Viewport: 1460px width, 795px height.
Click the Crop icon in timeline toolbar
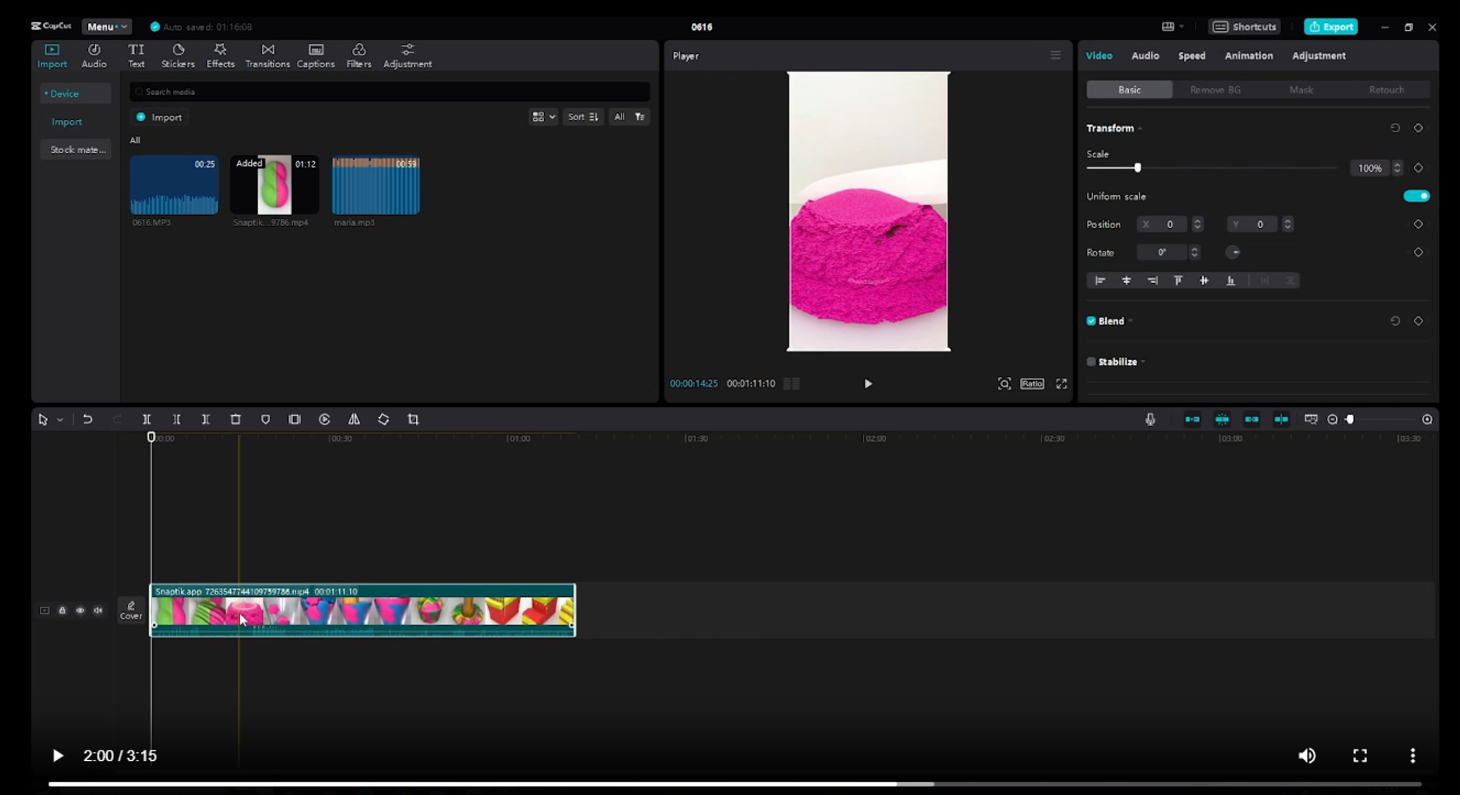pyautogui.click(x=413, y=419)
